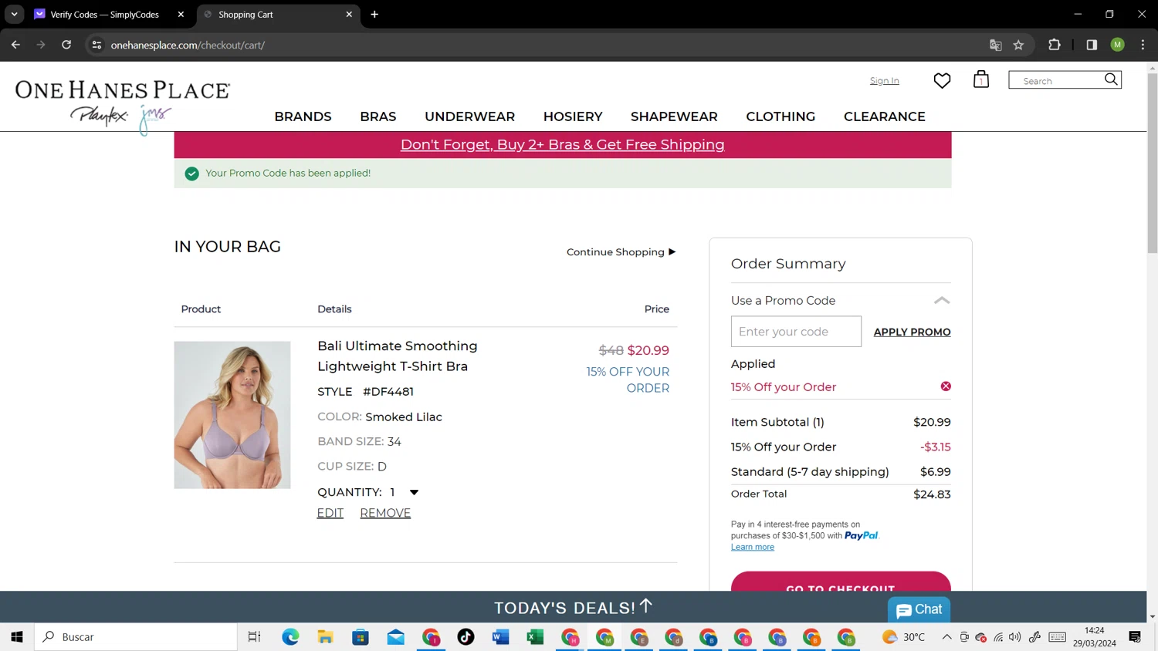The height and width of the screenshot is (651, 1158).
Task: Close the Verify Codes tab
Action: (x=181, y=14)
